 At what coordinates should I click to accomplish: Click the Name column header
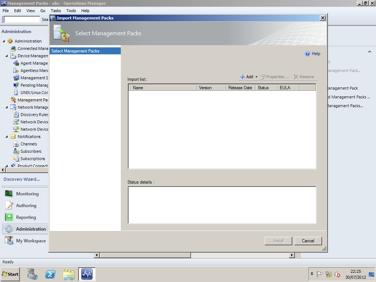[x=163, y=88]
